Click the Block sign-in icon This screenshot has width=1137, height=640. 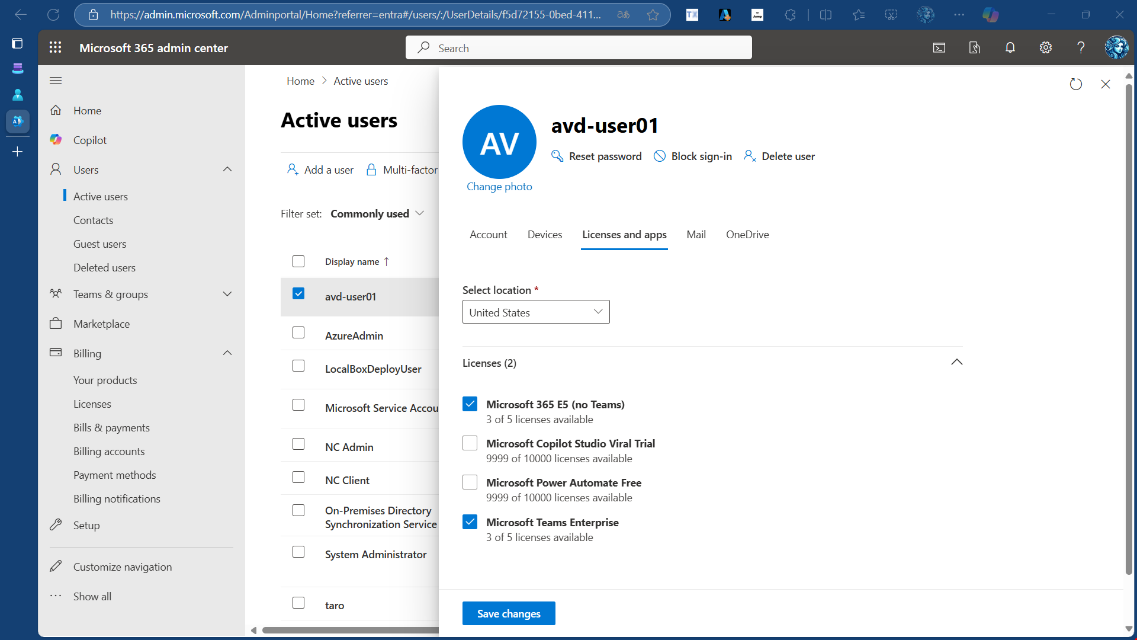[x=659, y=156]
